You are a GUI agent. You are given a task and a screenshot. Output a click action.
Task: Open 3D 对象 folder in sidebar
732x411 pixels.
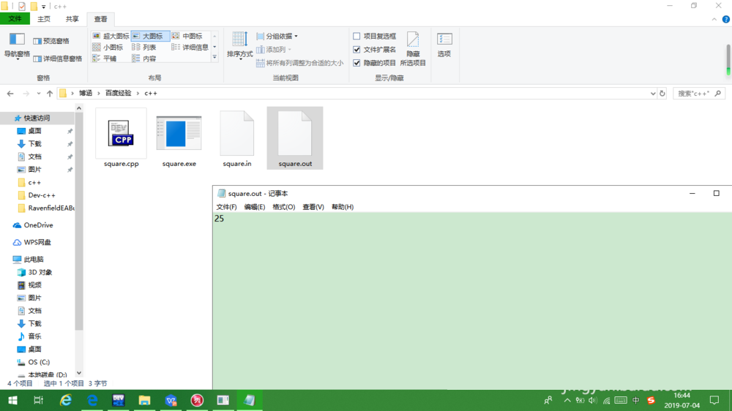40,272
